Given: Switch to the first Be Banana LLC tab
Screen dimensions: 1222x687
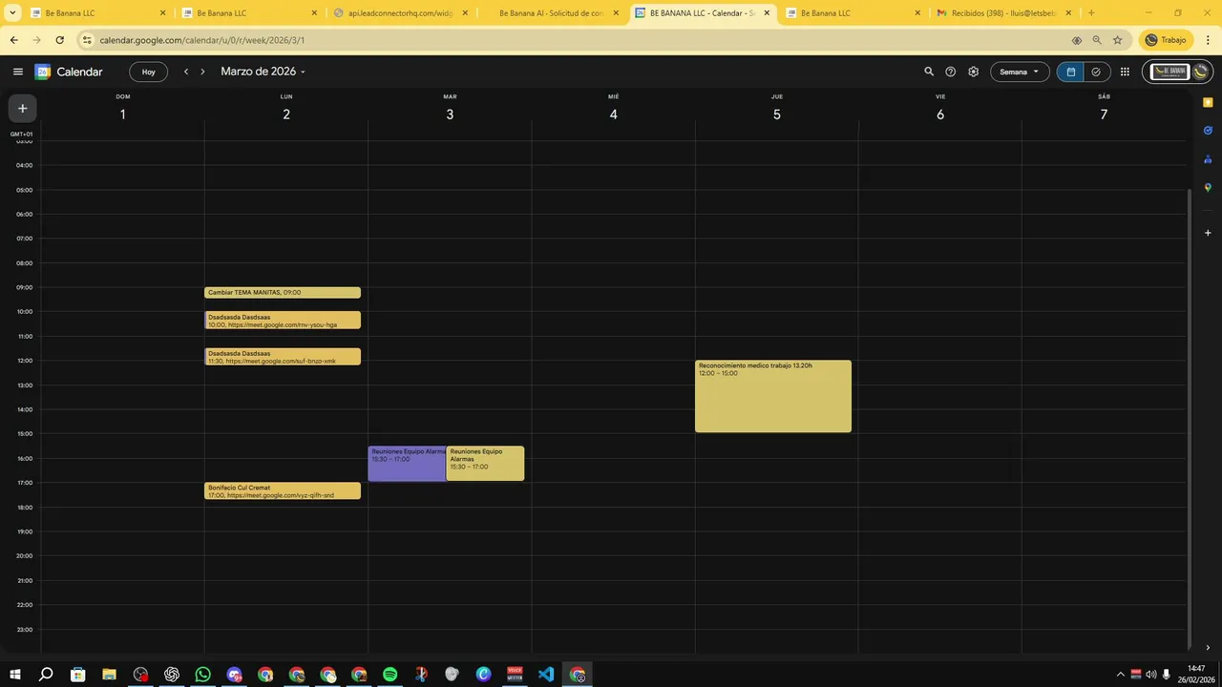Looking at the screenshot, I should (99, 13).
